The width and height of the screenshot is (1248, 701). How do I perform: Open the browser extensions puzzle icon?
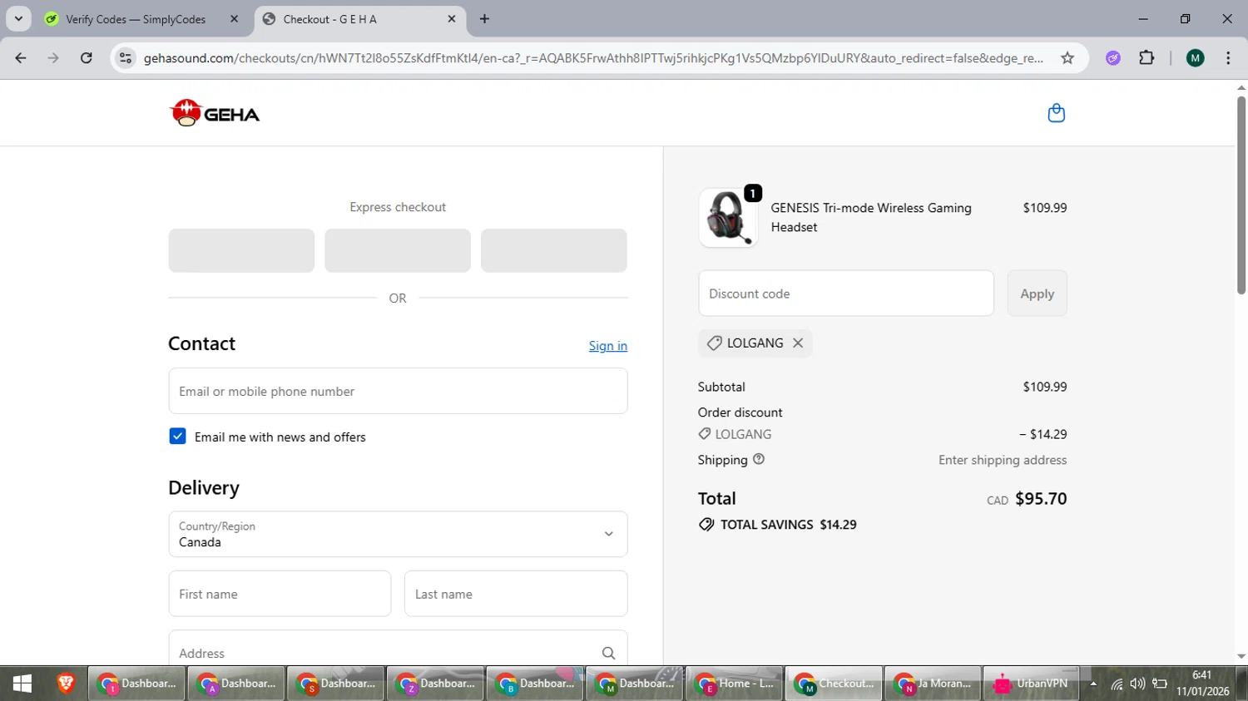[1146, 58]
